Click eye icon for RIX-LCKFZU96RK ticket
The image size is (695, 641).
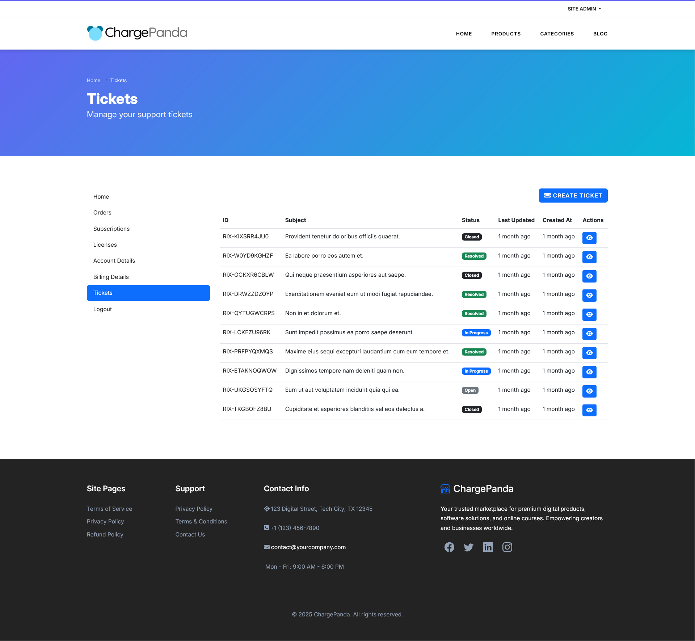(x=589, y=334)
